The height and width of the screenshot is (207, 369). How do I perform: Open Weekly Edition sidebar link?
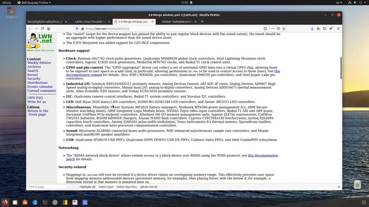[39, 63]
